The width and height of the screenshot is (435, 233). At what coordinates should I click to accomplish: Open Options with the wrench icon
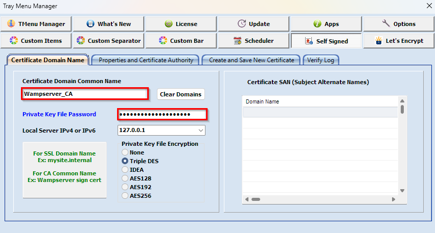pos(398,24)
